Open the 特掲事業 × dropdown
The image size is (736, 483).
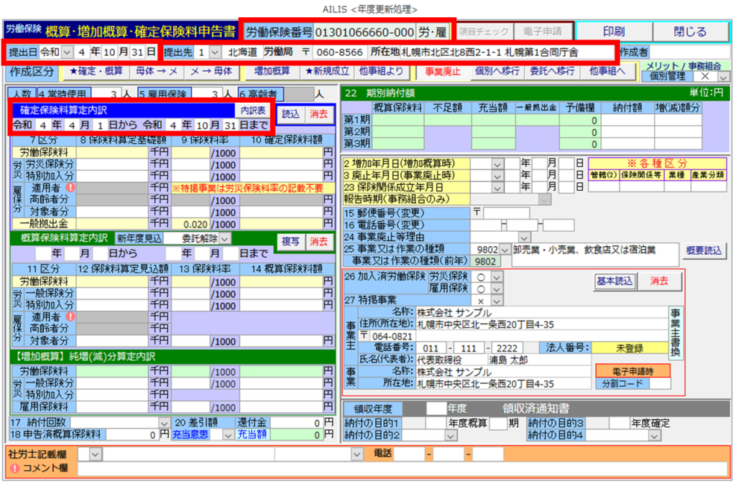point(496,300)
